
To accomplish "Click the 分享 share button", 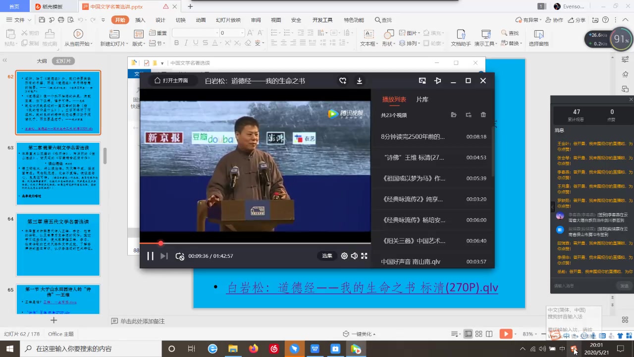I will 577,20.
